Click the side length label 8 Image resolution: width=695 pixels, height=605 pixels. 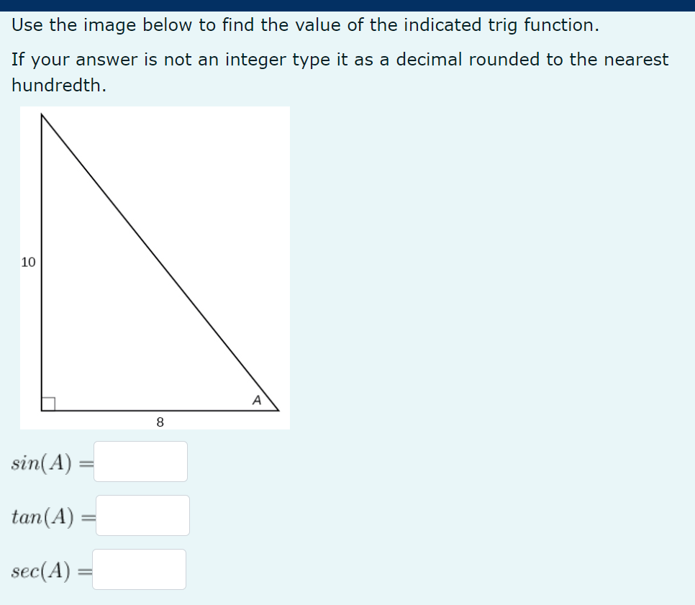click(160, 422)
